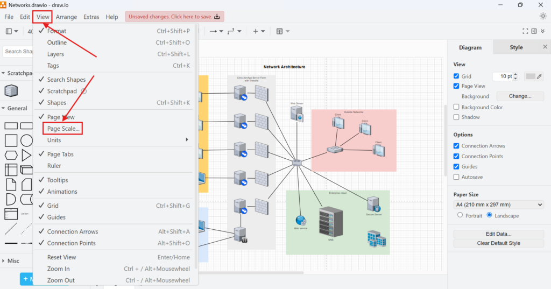Open the connection arrow style tool
This screenshot has height=289, width=551.
point(213,31)
